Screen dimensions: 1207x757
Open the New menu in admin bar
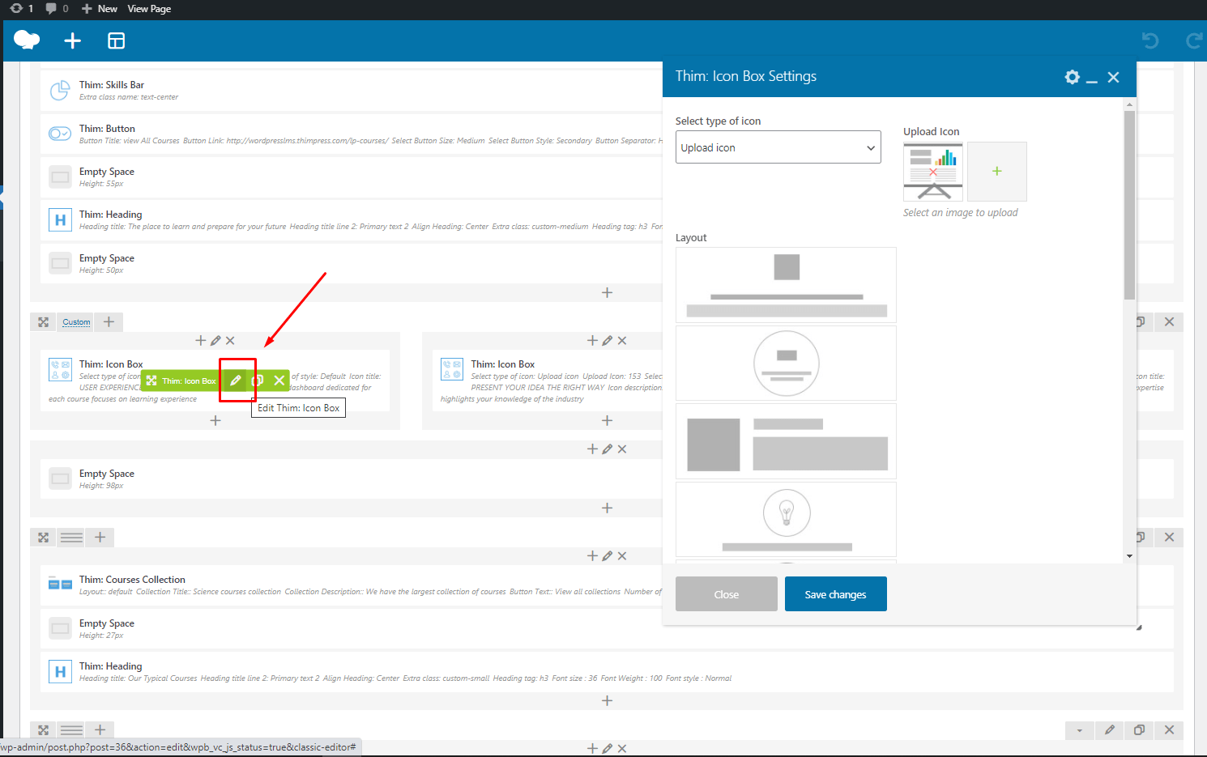[100, 8]
